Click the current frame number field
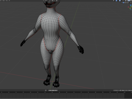The image size is (132, 99). pyautogui.click(x=116, y=90)
